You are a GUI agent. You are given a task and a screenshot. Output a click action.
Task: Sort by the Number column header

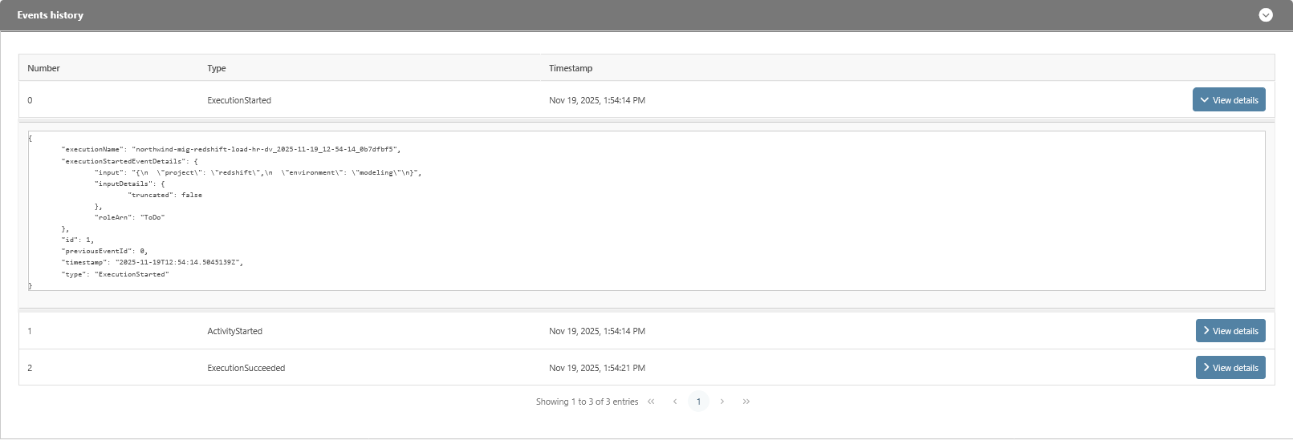pos(43,68)
